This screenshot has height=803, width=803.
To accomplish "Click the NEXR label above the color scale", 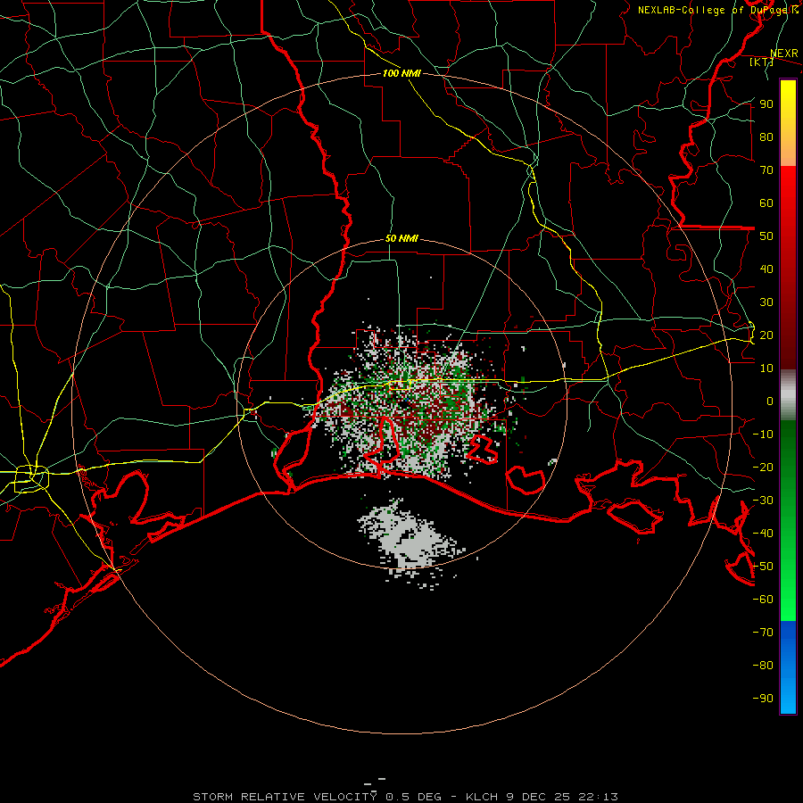I will point(784,54).
